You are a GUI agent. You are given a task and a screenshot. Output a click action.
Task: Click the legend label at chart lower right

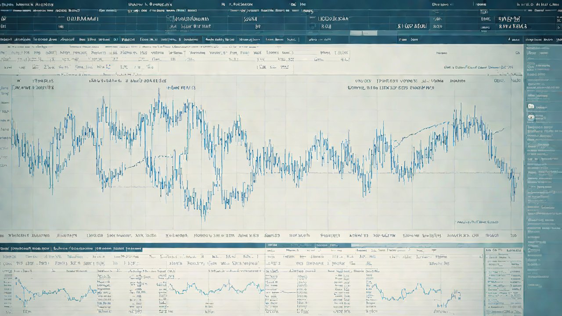click(476, 222)
